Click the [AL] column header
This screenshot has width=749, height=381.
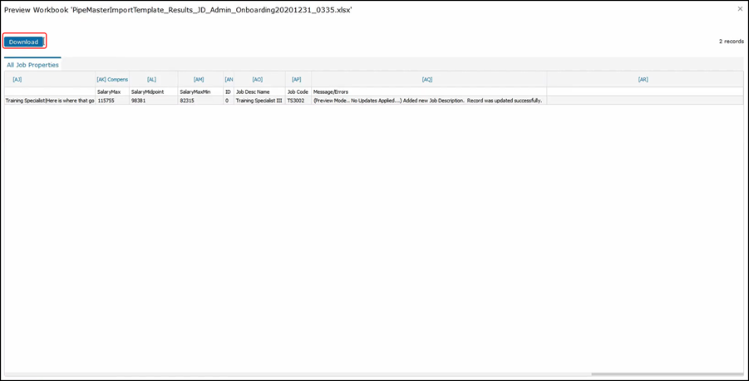151,80
